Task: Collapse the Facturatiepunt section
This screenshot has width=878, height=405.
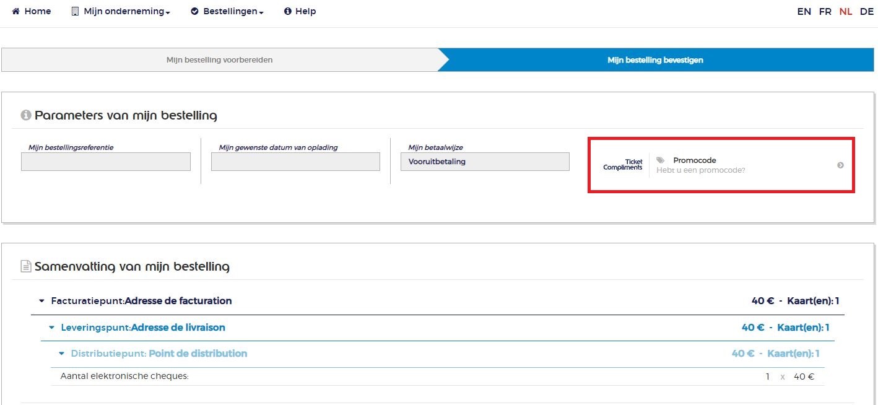Action: click(x=41, y=301)
